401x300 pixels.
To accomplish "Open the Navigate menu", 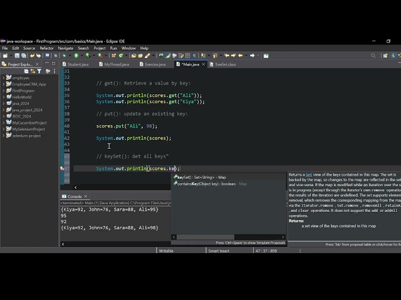I will pos(65,48).
